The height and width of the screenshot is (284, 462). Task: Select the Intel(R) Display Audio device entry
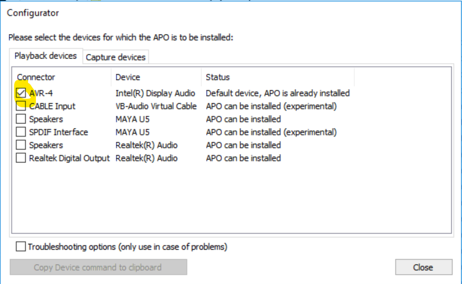click(x=155, y=93)
